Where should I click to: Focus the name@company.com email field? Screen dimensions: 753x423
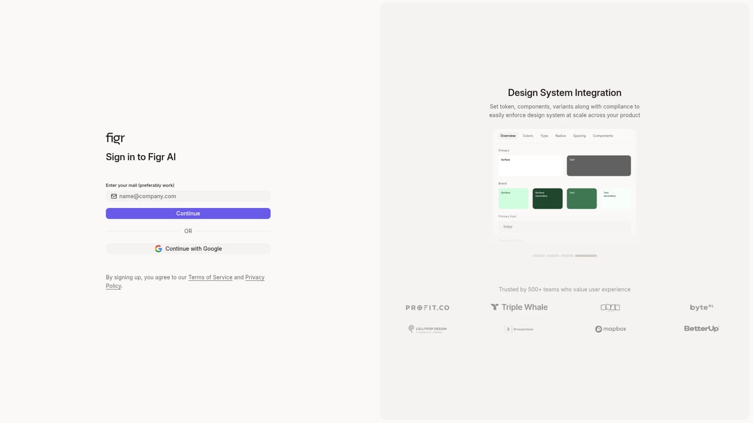click(188, 196)
